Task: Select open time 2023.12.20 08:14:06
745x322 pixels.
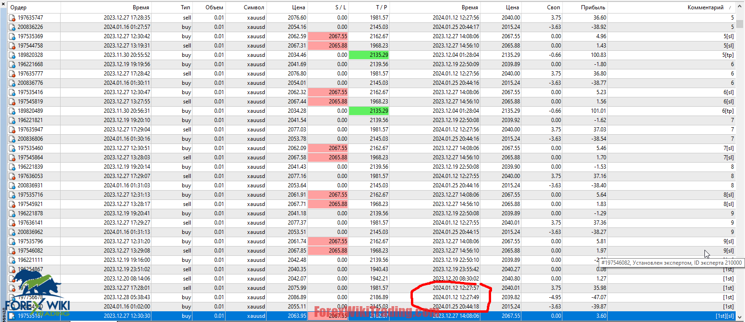Action: 127,279
